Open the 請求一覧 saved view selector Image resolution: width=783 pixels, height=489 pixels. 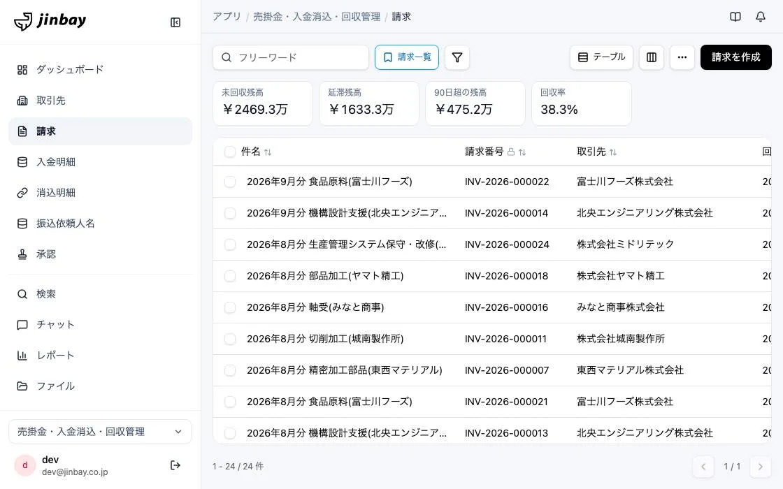(407, 57)
